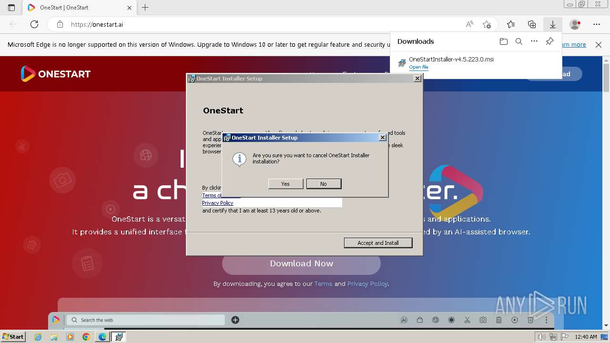Select OneStartInstaller-v4.5.223.0.msi file name
Screen dimensions: 610x343
click(451, 60)
